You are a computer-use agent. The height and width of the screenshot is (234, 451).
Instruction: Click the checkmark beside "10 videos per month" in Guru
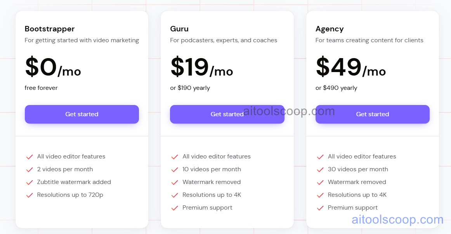tap(174, 169)
